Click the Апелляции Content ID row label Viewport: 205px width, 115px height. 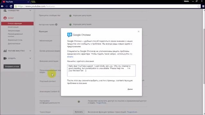pyautogui.click(x=50, y=92)
